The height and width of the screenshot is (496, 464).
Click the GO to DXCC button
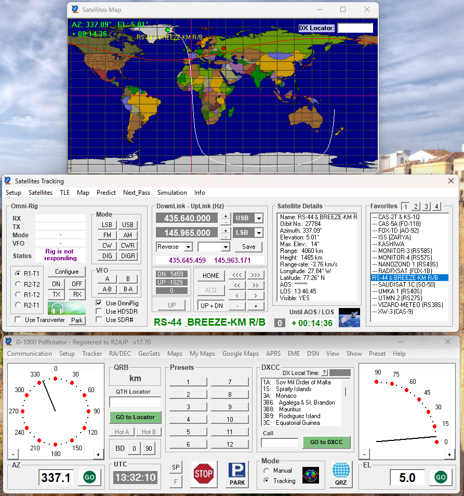[x=326, y=442]
